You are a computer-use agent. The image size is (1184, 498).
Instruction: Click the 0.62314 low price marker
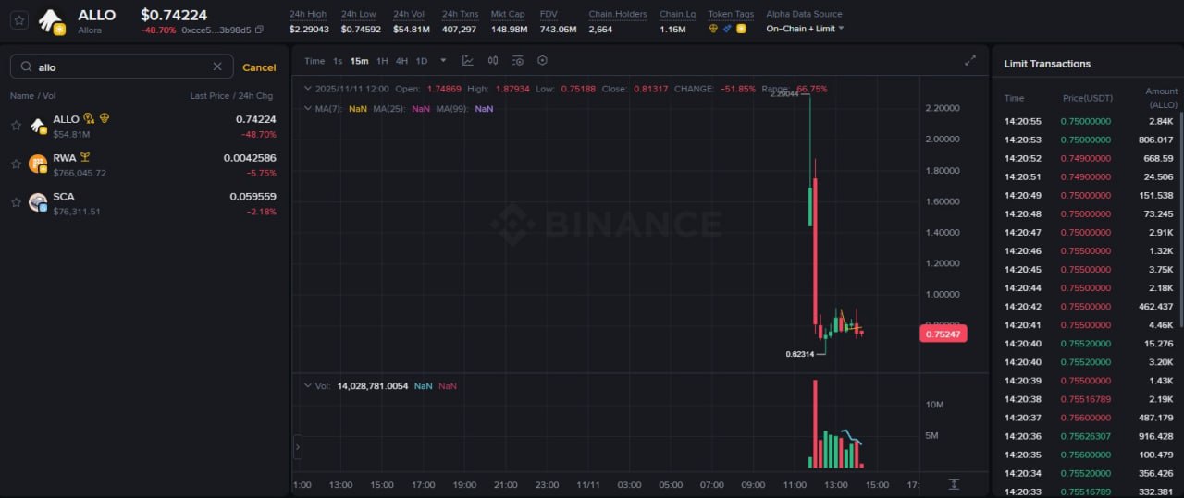tap(800, 354)
